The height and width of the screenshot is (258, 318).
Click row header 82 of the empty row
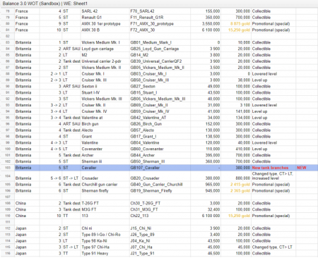(8, 36)
